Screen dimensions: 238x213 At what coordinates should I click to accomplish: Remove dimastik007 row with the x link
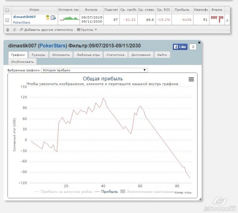227,20
